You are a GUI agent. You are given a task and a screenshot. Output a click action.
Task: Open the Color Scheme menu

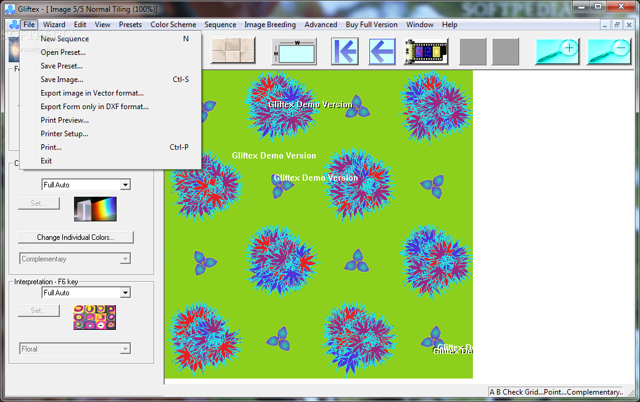[173, 25]
